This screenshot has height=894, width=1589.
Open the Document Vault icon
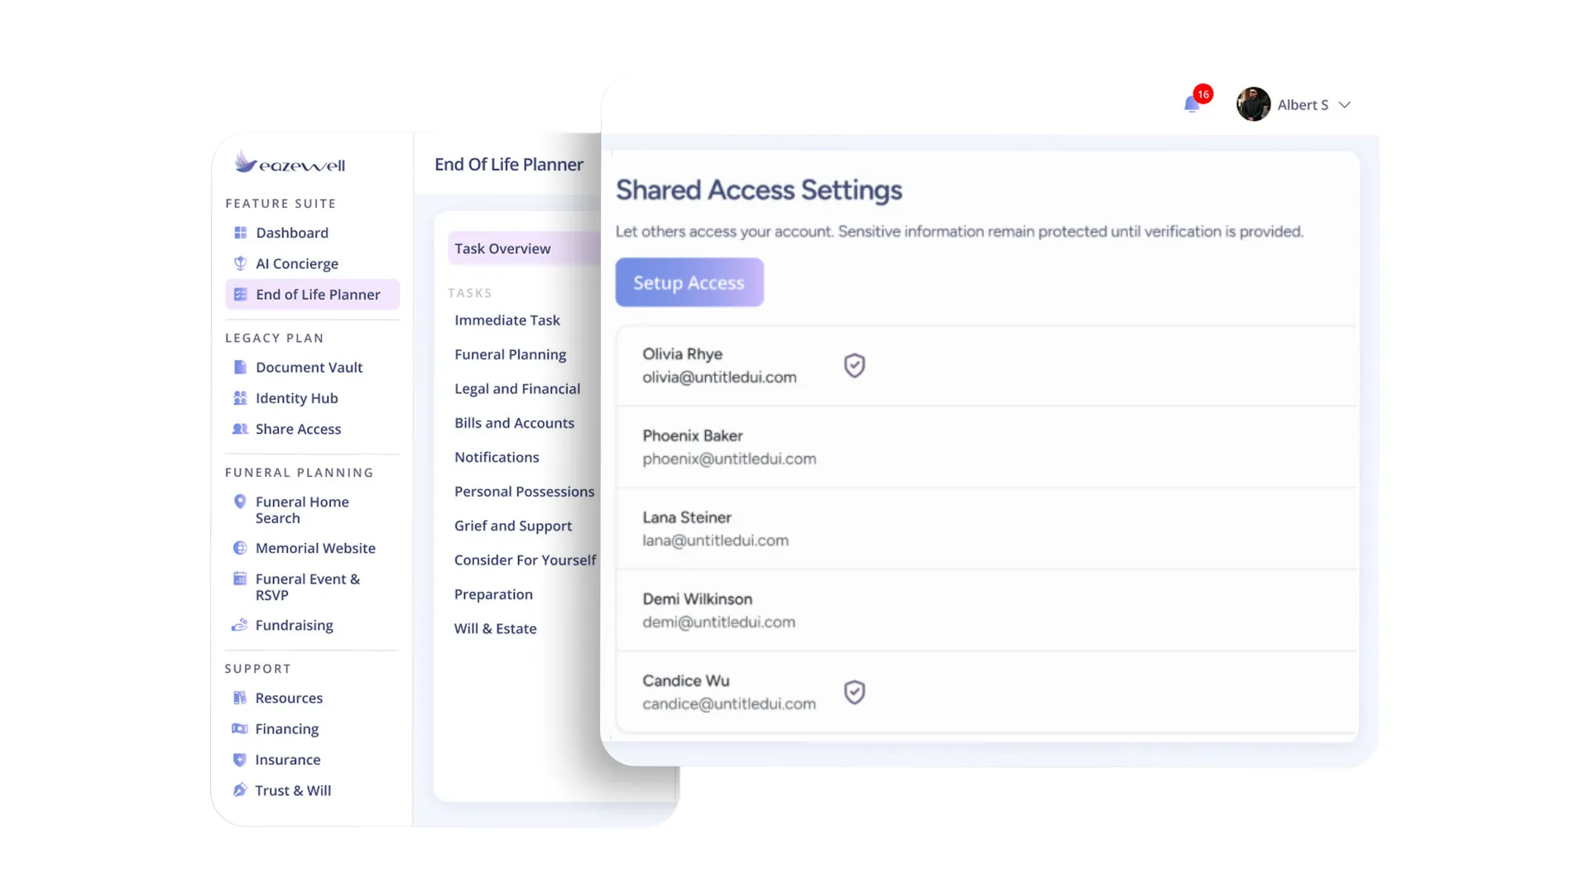240,367
